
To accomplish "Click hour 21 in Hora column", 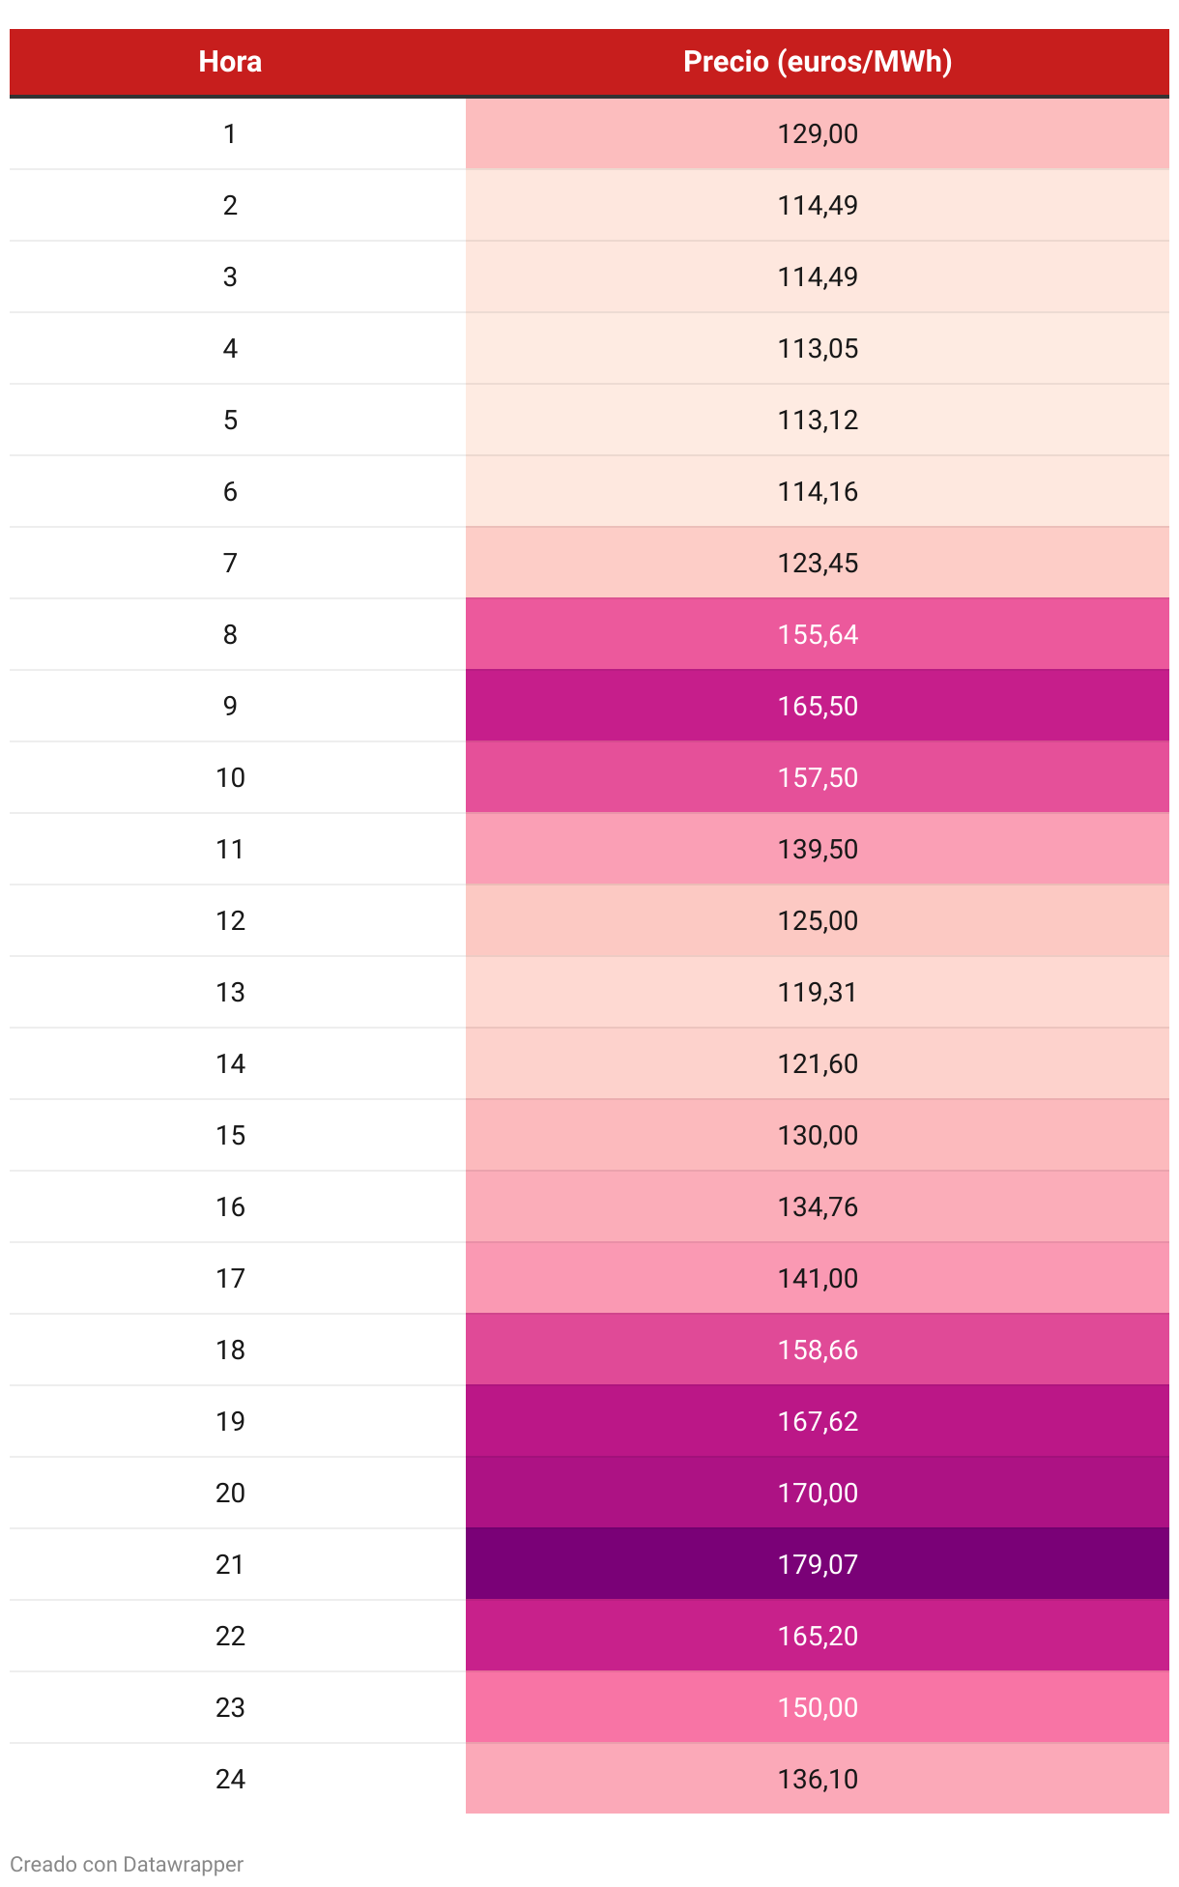I will click(230, 1564).
